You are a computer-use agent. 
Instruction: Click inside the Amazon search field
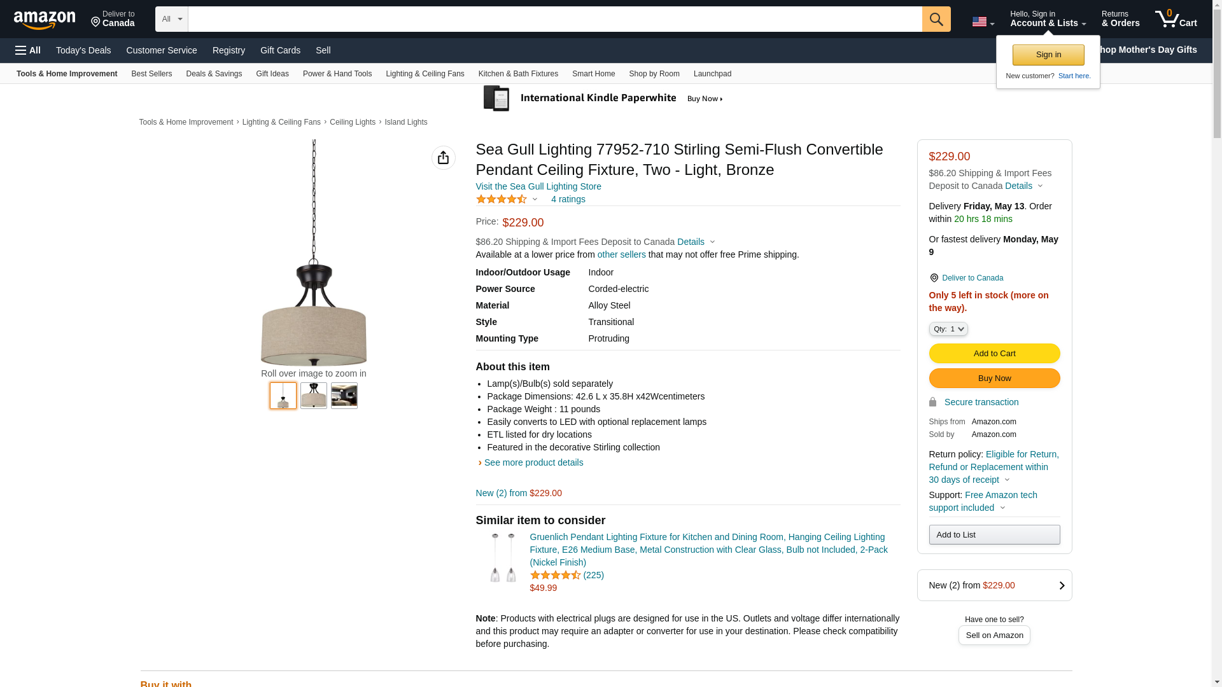coord(554,19)
